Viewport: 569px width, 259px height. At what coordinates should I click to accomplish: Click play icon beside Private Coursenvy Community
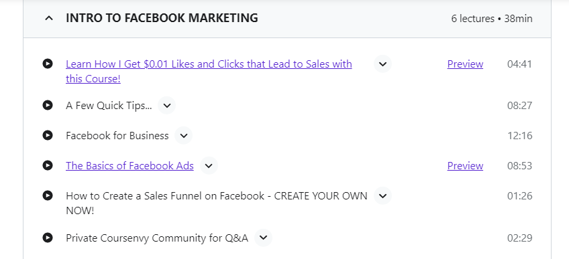48,238
